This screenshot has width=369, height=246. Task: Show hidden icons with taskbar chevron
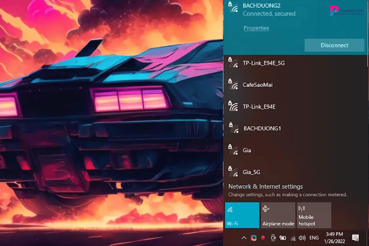click(x=244, y=238)
